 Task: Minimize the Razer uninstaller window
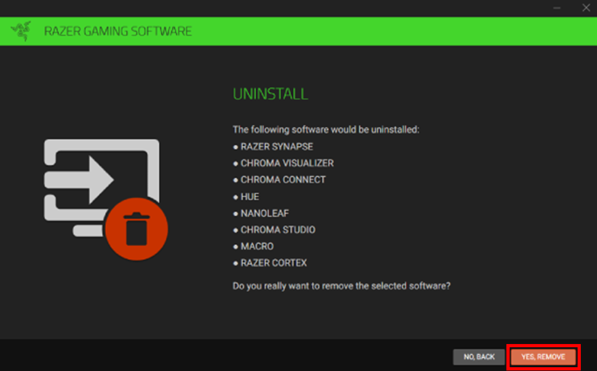pyautogui.click(x=557, y=8)
